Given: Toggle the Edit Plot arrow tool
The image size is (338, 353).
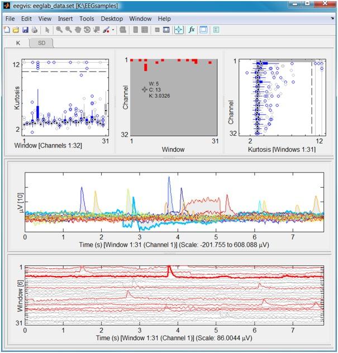Looking at the screenshot, I should (x=47, y=30).
